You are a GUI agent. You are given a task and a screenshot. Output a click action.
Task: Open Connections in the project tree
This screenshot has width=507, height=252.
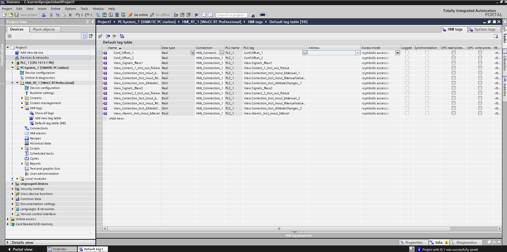click(x=39, y=128)
